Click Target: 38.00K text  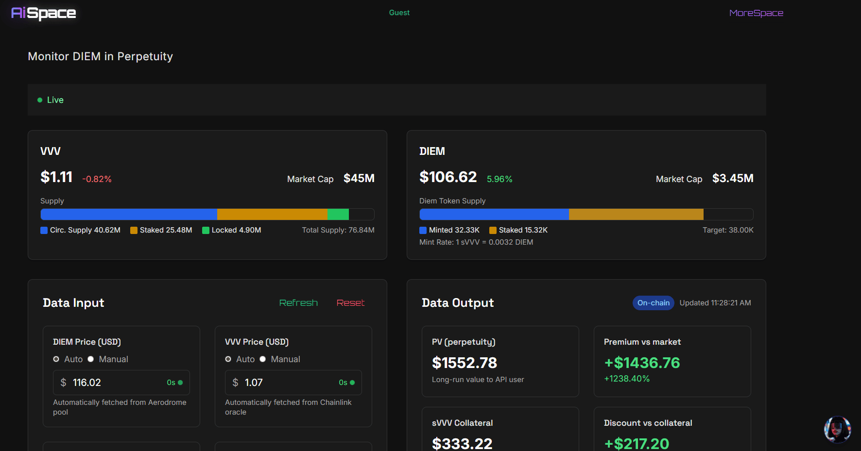point(728,230)
